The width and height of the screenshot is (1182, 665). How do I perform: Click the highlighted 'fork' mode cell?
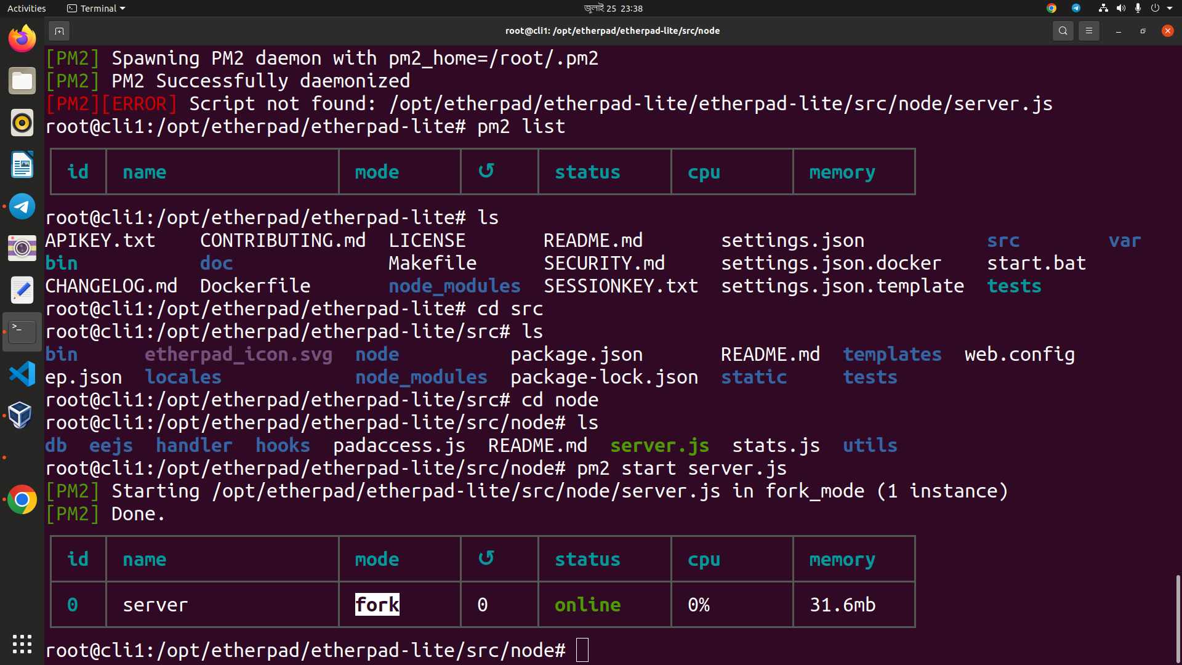[377, 605]
